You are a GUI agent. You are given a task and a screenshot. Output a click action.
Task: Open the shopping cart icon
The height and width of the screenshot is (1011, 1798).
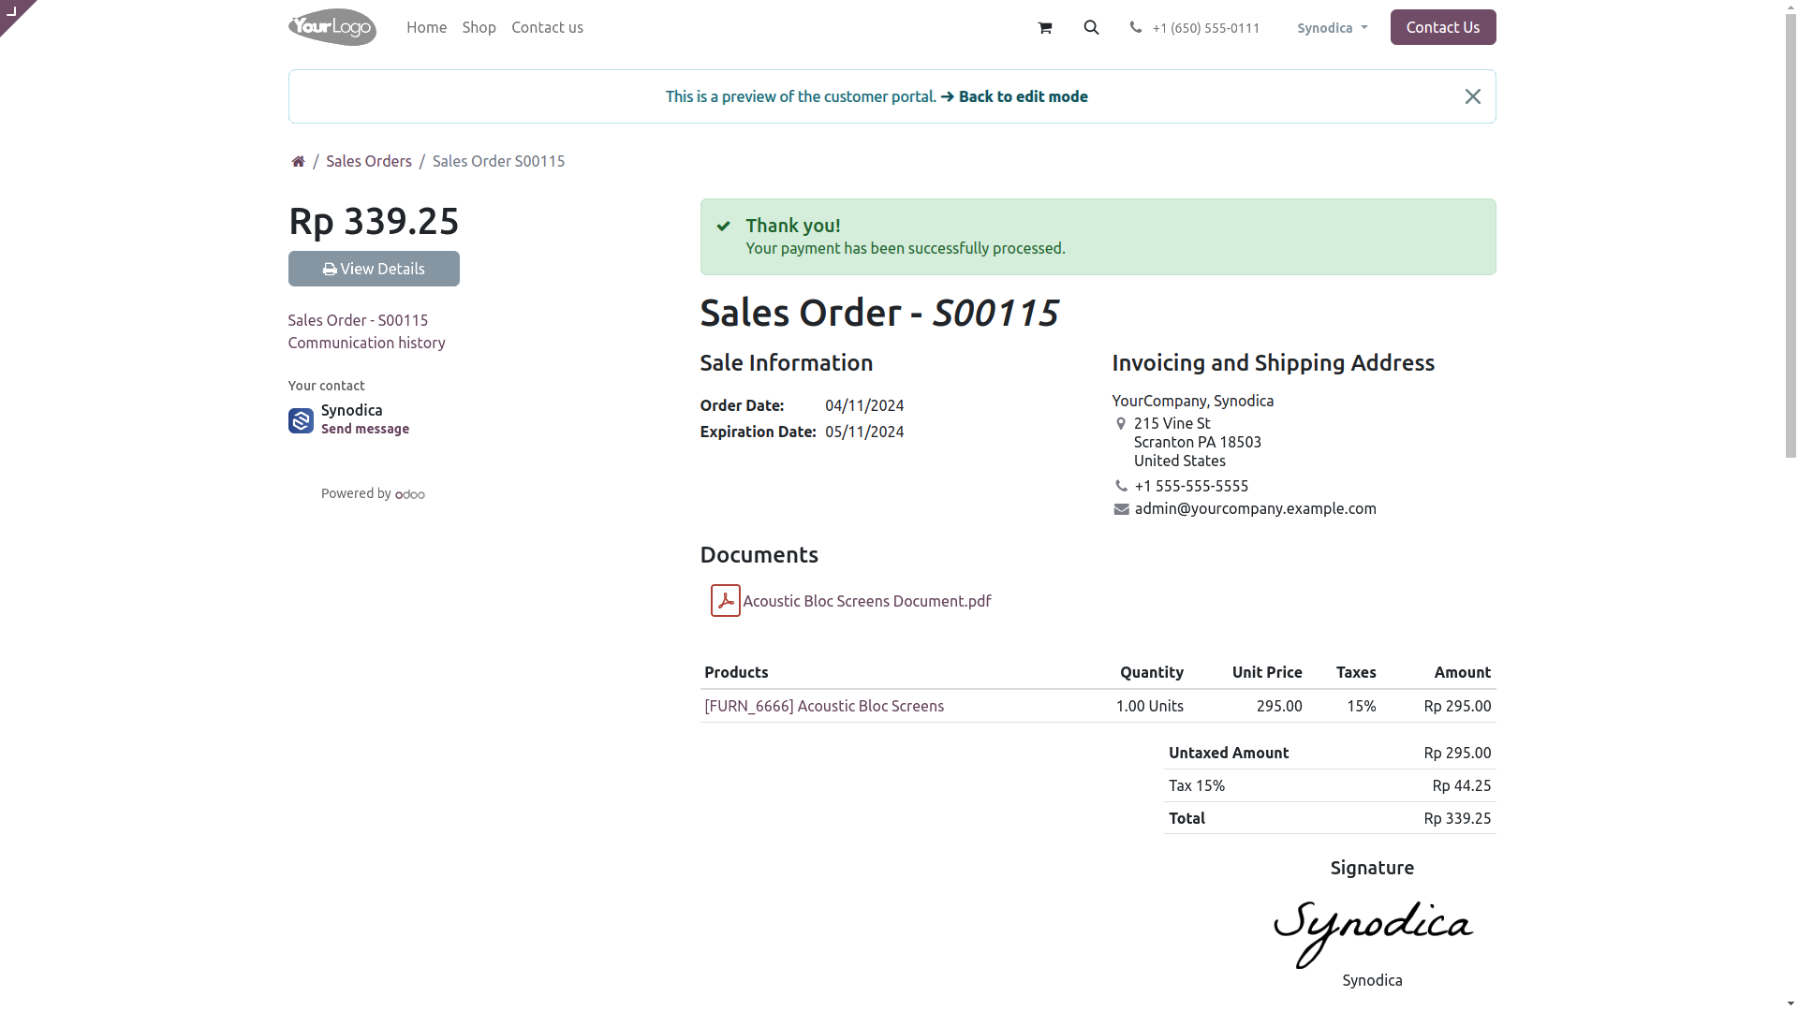pyautogui.click(x=1044, y=28)
